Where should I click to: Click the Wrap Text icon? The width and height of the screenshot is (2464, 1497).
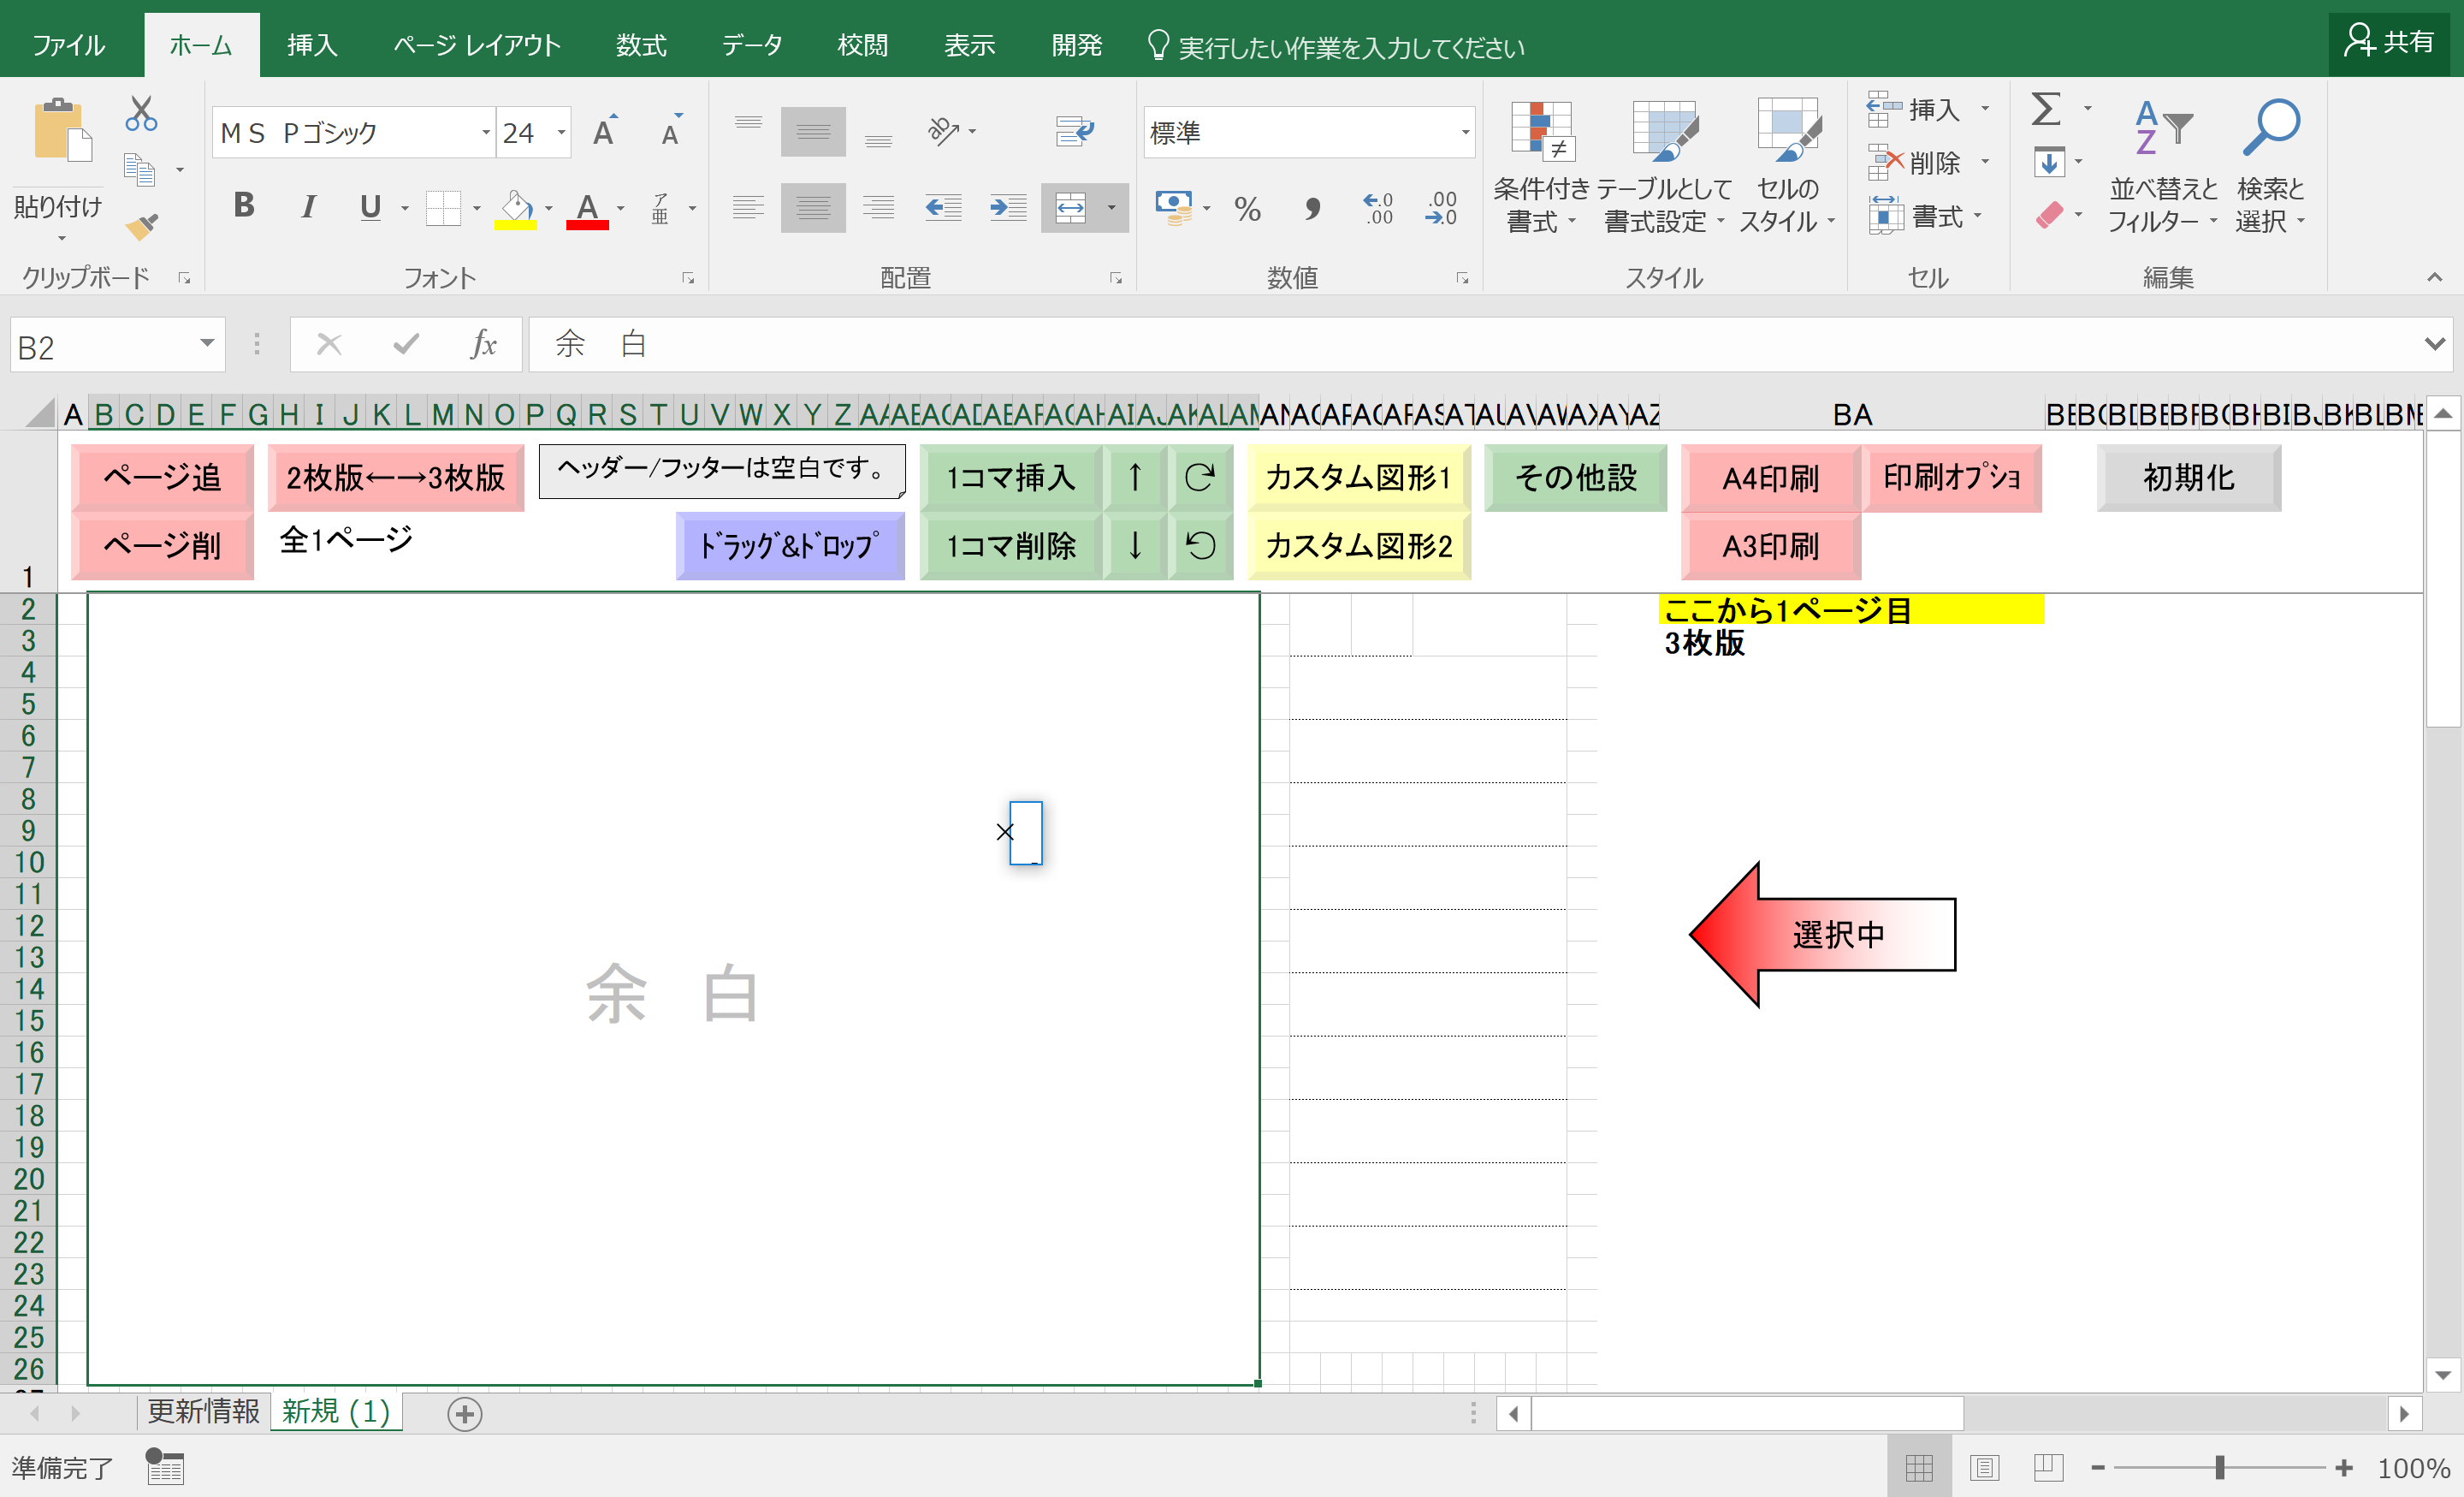1074,131
